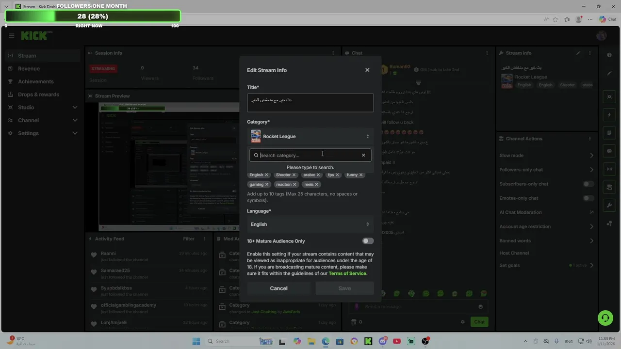
Task: Open Kick app in the taskbar
Action: click(368, 341)
